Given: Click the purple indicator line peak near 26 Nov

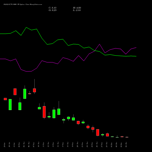Looking at the screenshot, I should pos(99,44).
